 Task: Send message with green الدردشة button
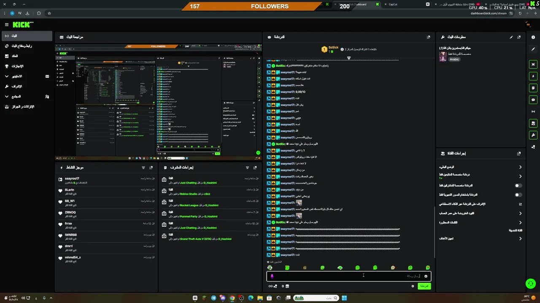click(x=424, y=286)
